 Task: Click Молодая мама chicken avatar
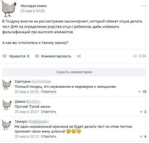tap(9, 9)
